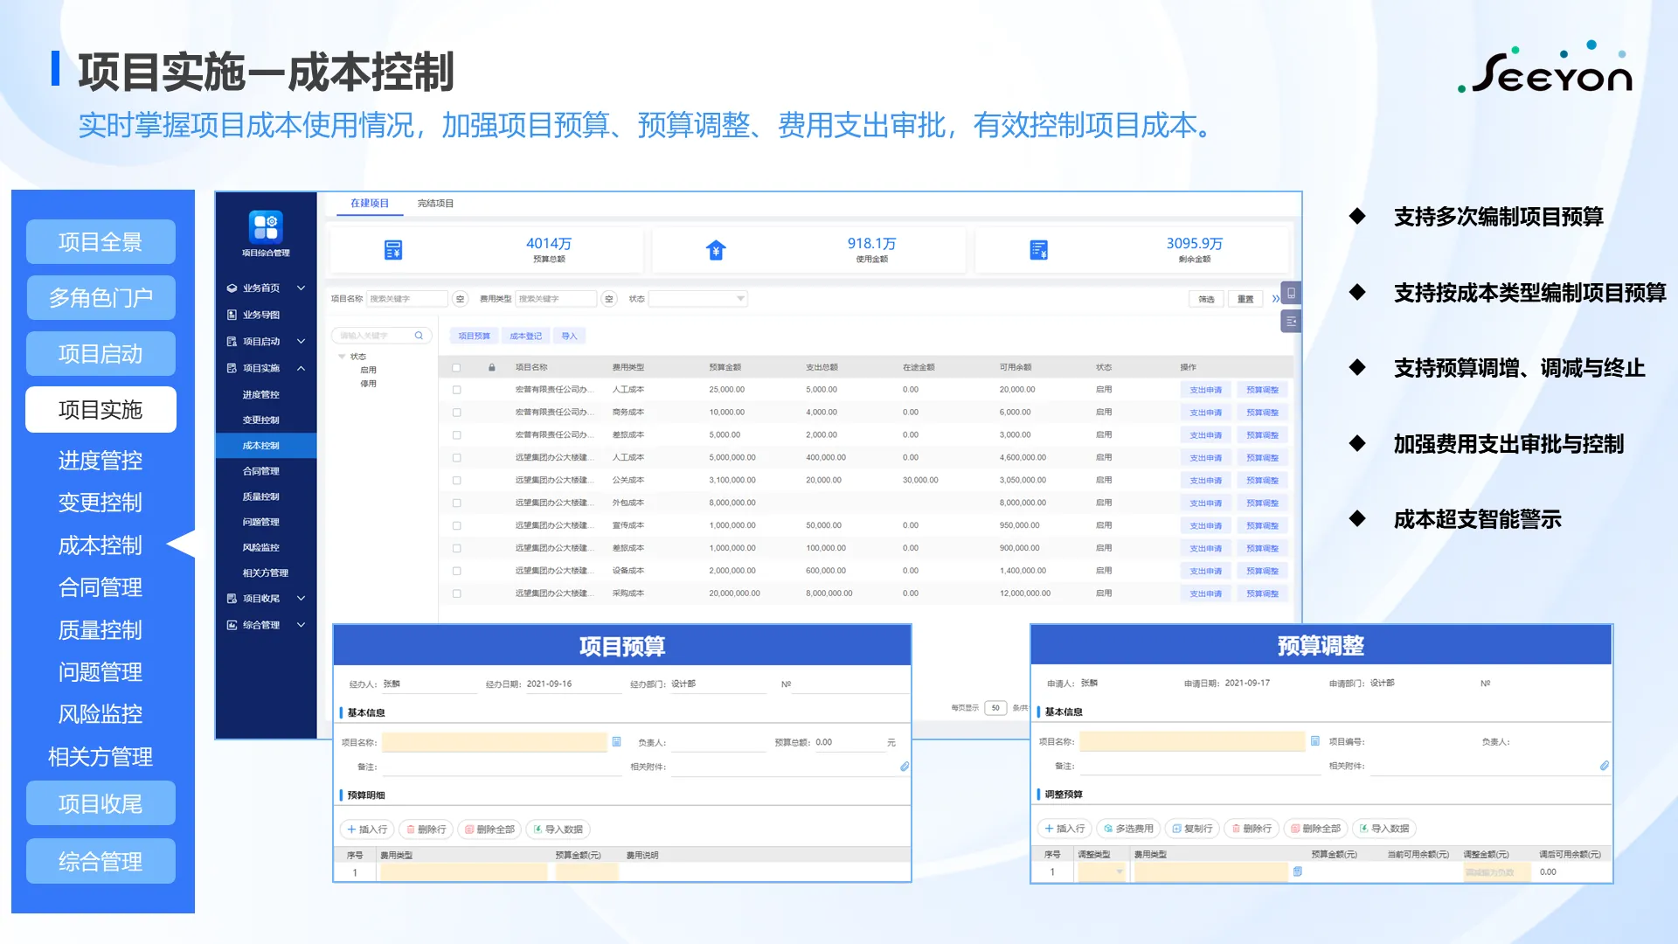Check the 公关成本 row checkbox
Image resolution: width=1678 pixels, height=944 pixels.
[x=456, y=481]
